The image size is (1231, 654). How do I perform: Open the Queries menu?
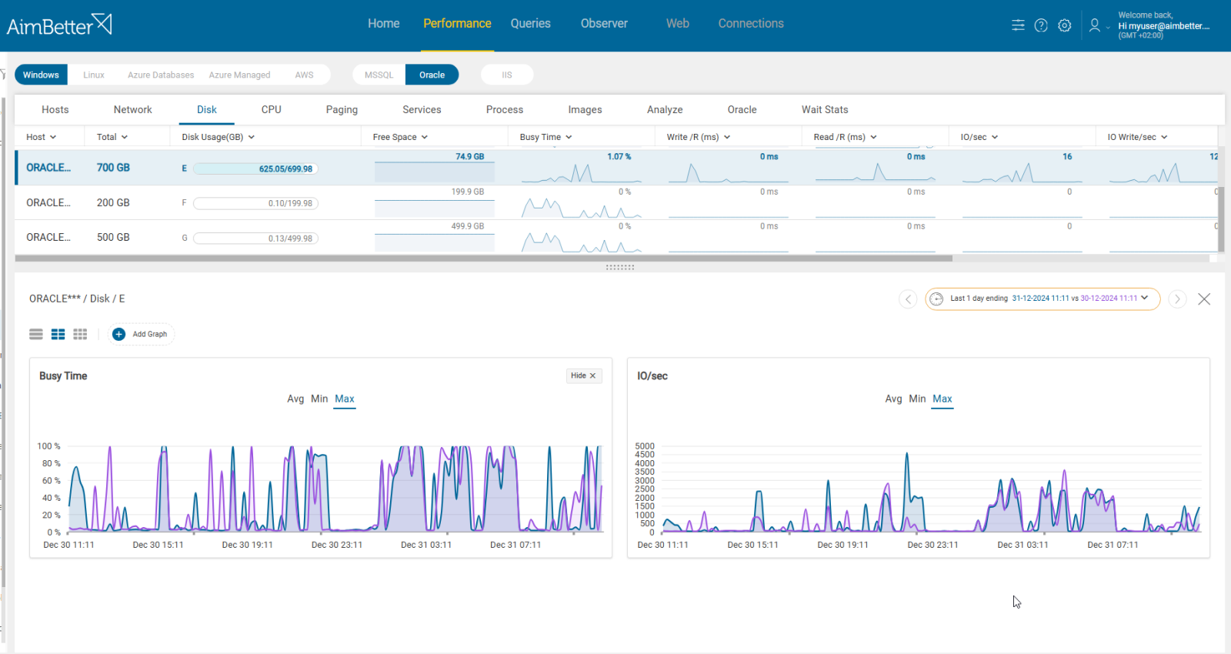coord(530,24)
